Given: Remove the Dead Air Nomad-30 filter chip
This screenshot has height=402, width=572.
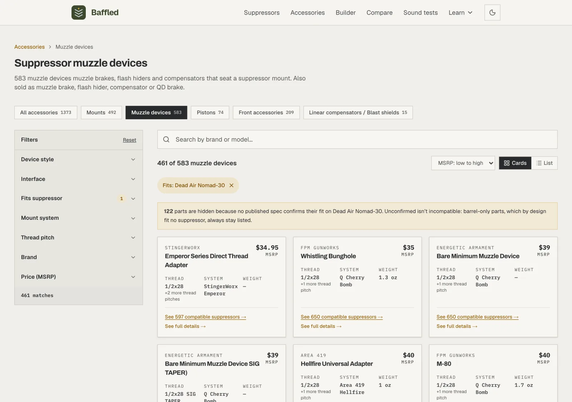Looking at the screenshot, I should (231, 185).
